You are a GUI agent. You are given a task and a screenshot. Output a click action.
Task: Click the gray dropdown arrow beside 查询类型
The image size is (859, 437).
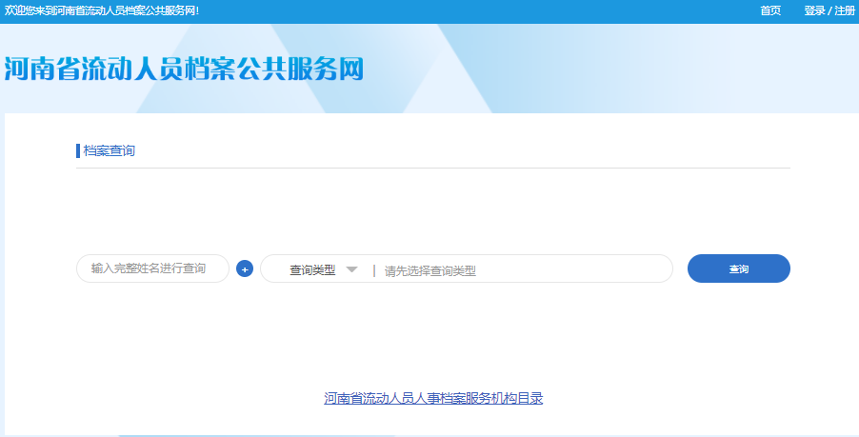[x=351, y=269]
